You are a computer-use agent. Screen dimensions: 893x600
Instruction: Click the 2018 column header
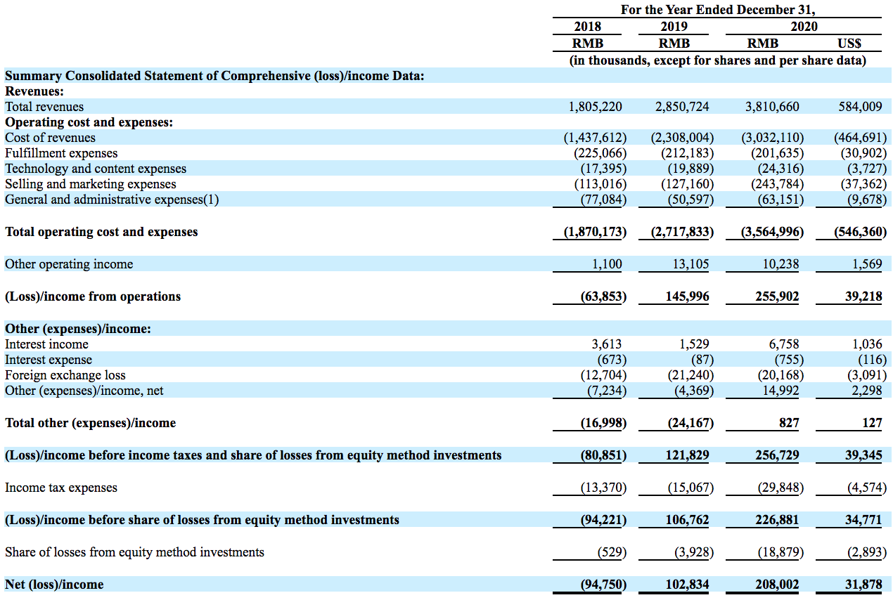[x=588, y=27]
